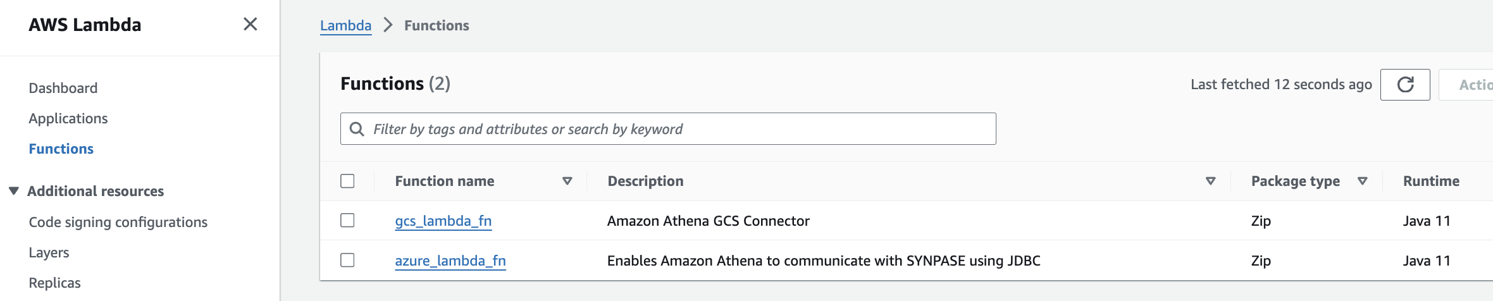This screenshot has width=1493, height=301.
Task: Select Functions in the sidebar
Action: (61, 149)
